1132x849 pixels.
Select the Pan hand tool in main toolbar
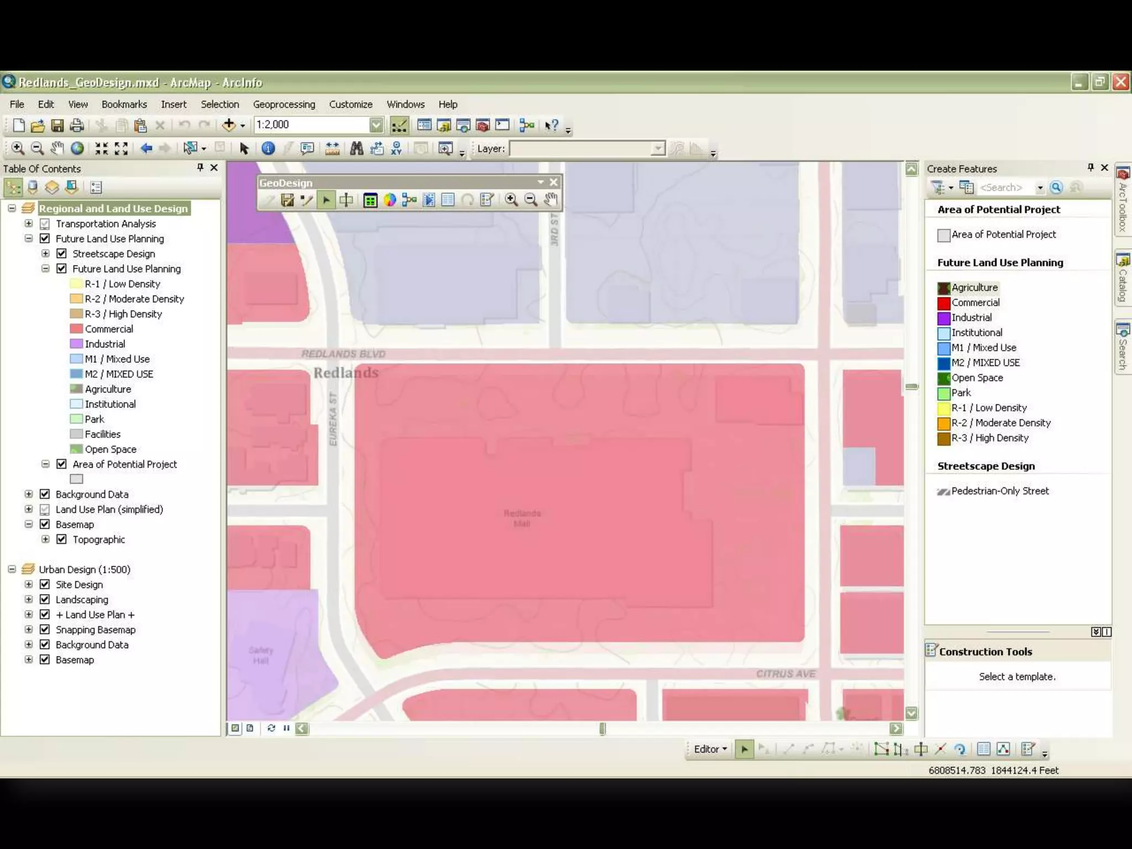click(x=57, y=148)
